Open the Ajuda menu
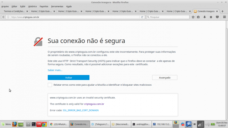The image size is (228, 128). point(69,6)
